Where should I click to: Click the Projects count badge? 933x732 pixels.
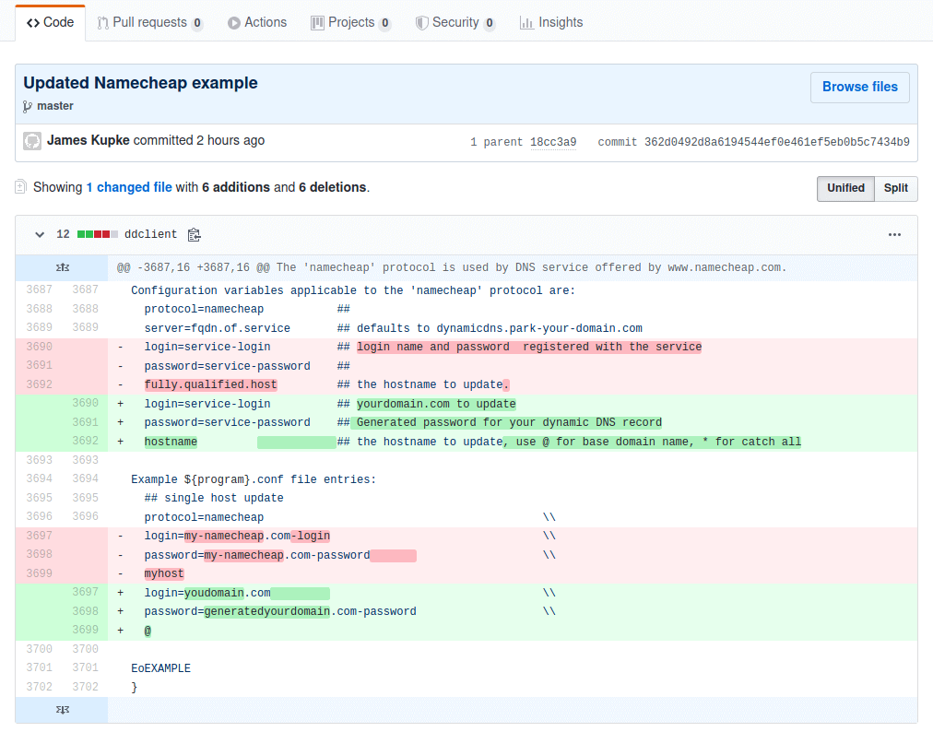click(x=385, y=23)
